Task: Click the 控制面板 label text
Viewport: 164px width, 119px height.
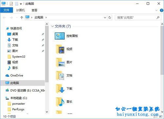Action: pos(72,36)
